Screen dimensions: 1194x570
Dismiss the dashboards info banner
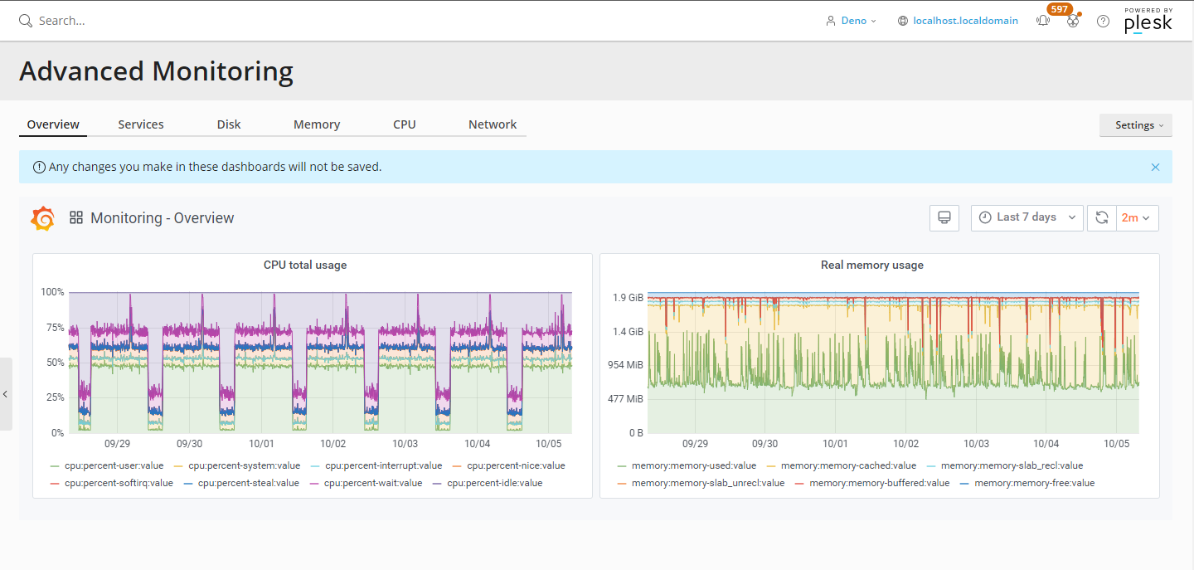[x=1155, y=167]
